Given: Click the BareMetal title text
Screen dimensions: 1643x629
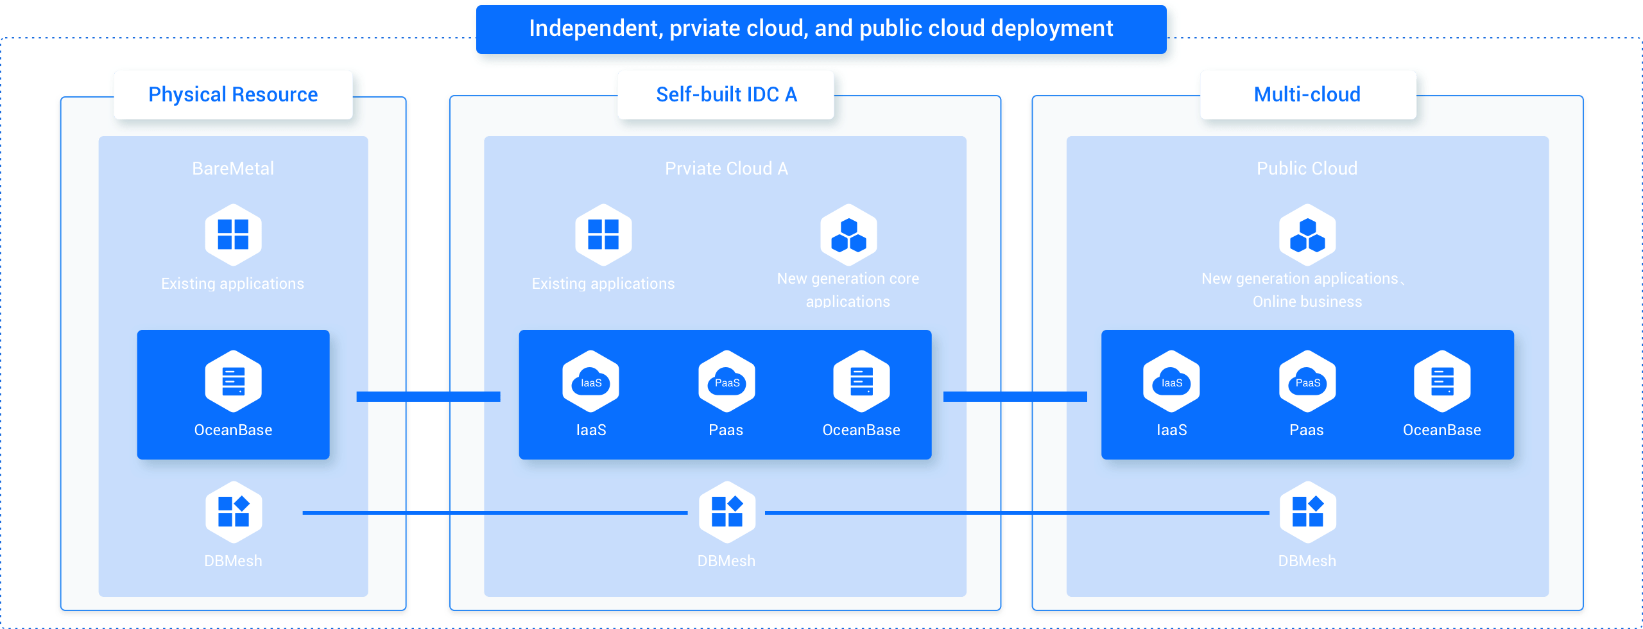Looking at the screenshot, I should point(233,168).
